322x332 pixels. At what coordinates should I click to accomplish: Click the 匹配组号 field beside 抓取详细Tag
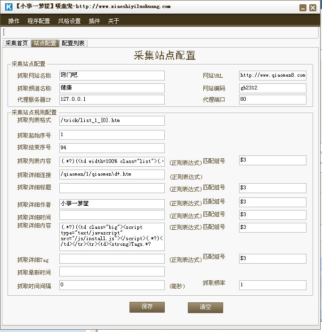273,259
